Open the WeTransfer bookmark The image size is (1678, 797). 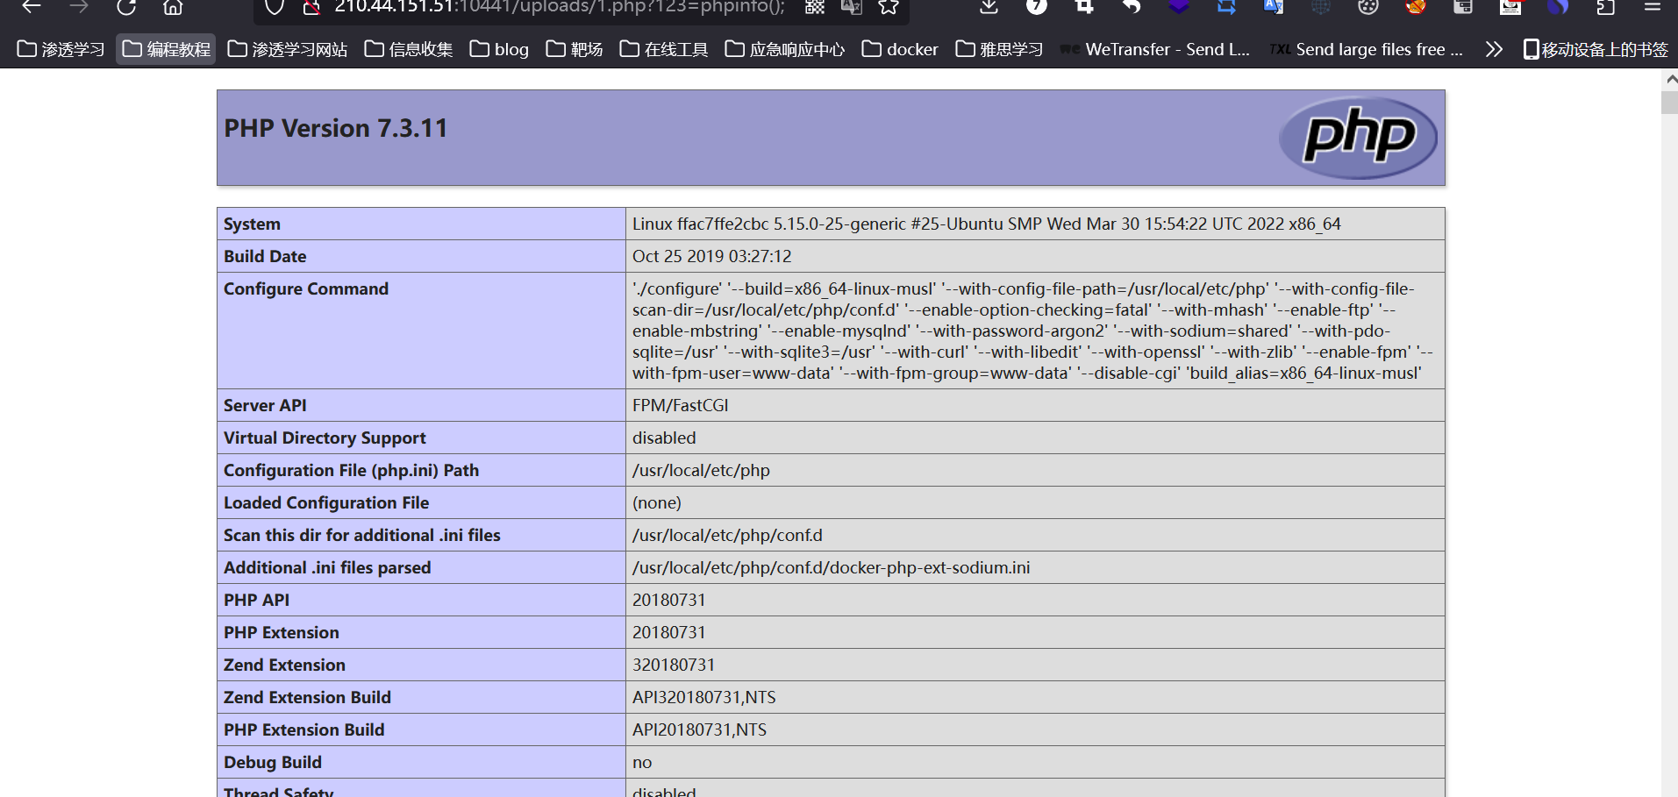click(1155, 49)
